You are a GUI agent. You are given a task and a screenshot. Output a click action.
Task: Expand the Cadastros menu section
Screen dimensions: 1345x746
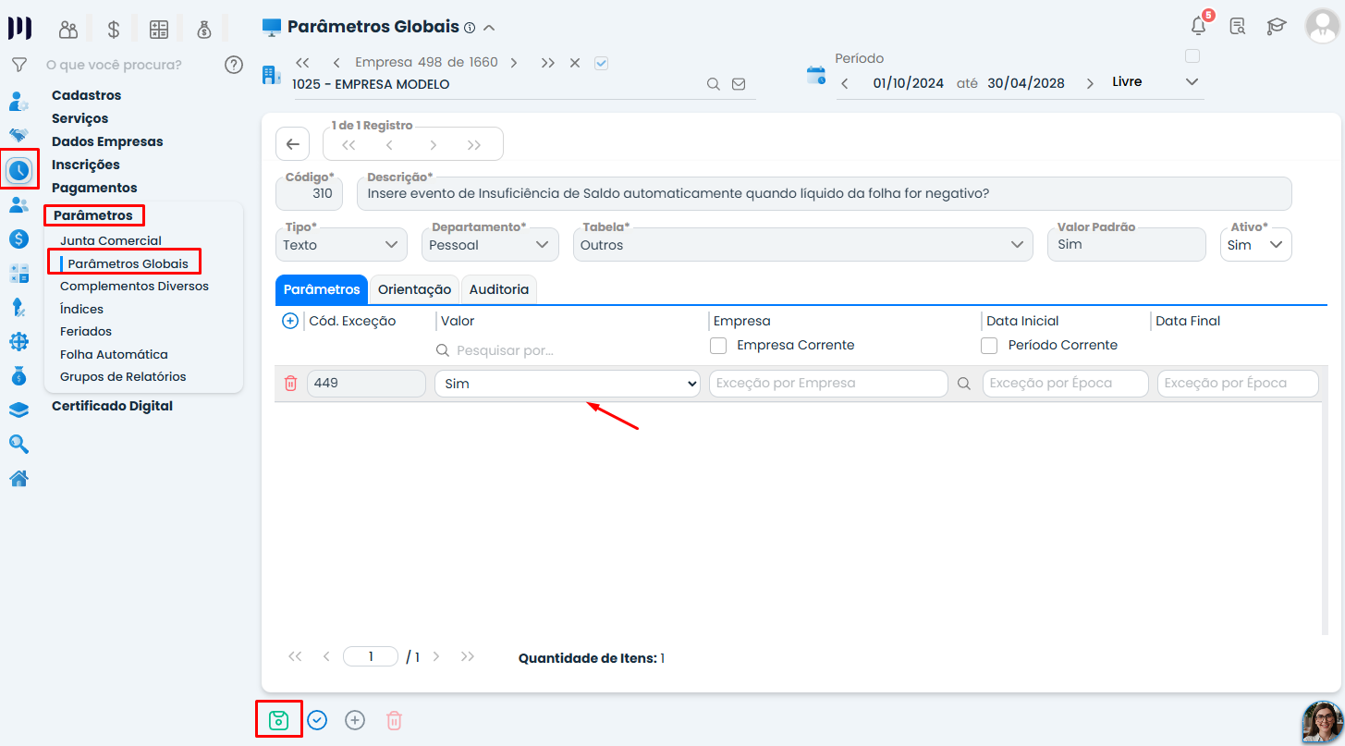coord(86,95)
